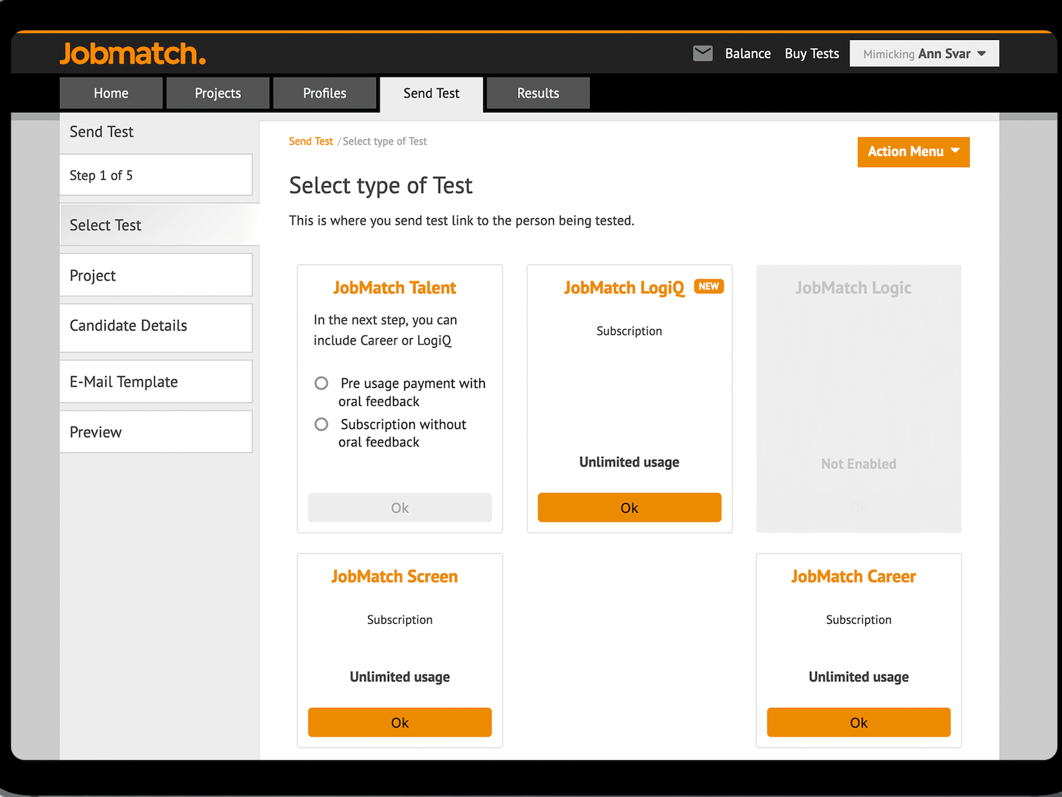The width and height of the screenshot is (1062, 797).
Task: Click the test link description sentence
Action: [x=462, y=221]
